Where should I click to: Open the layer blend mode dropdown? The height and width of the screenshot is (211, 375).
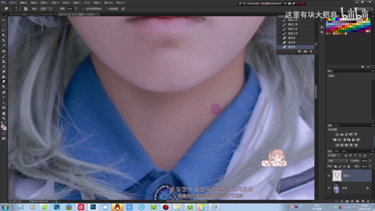pyautogui.click(x=337, y=161)
